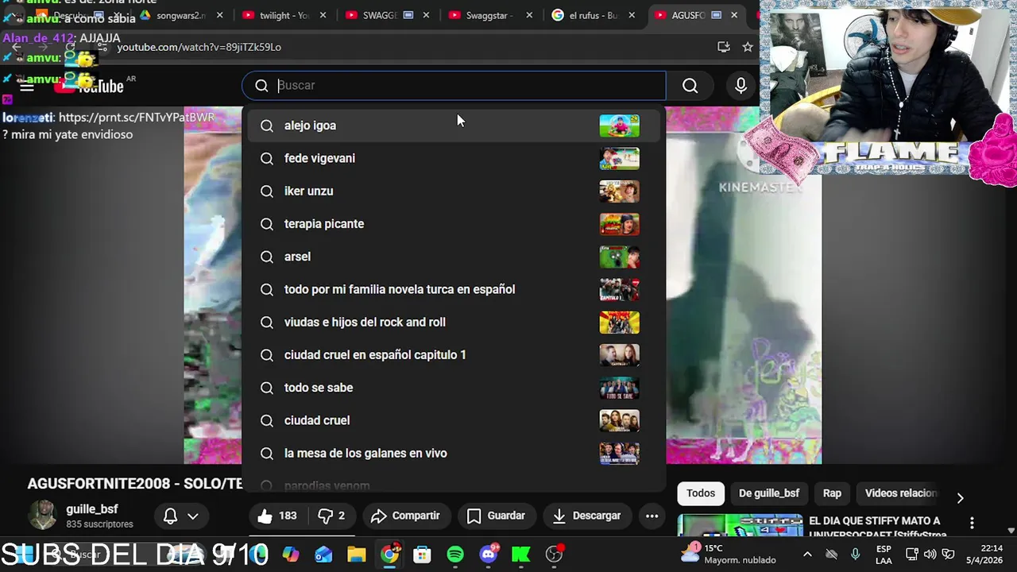Screen dimensions: 1017x572
Task: Choose 'terapia picante' suggestion
Action: click(454, 224)
